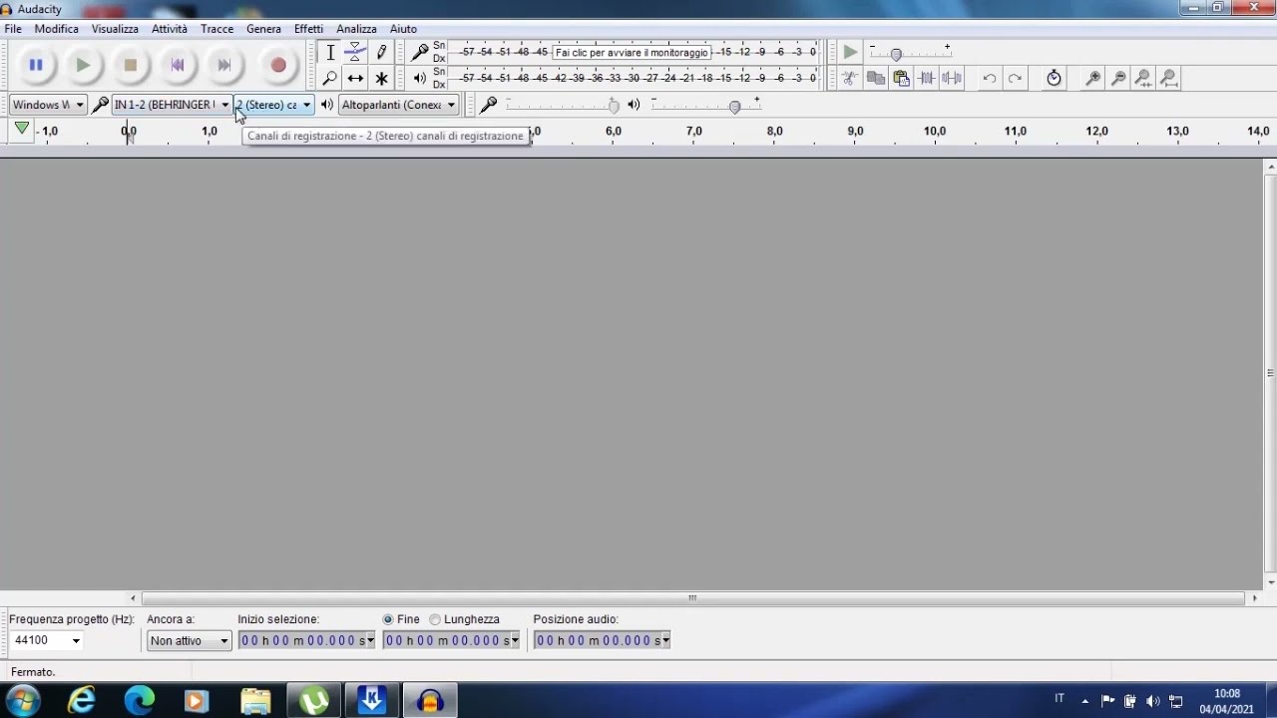Select the Fine radio button
1277x718 pixels.
click(x=388, y=619)
